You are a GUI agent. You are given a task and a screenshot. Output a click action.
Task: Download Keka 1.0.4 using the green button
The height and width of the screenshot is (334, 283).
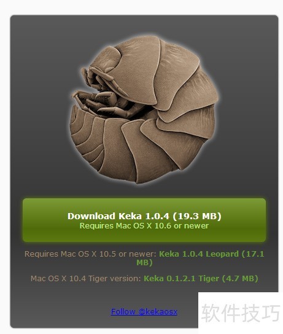[144, 220]
